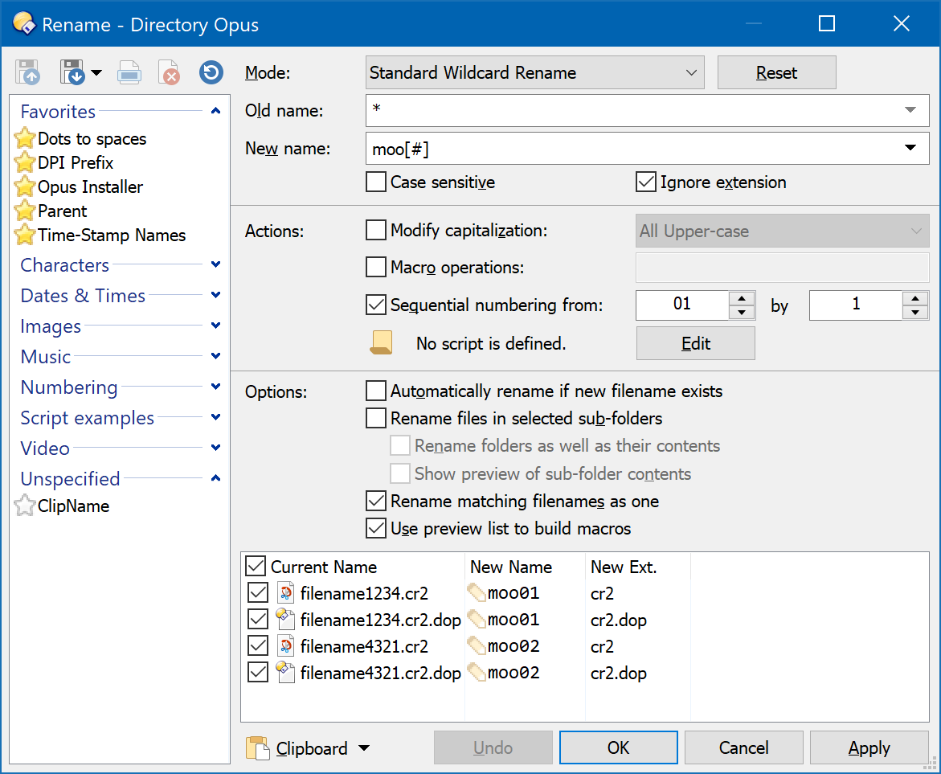The height and width of the screenshot is (774, 941).
Task: Open the Clipboard menu button
Action: click(308, 748)
